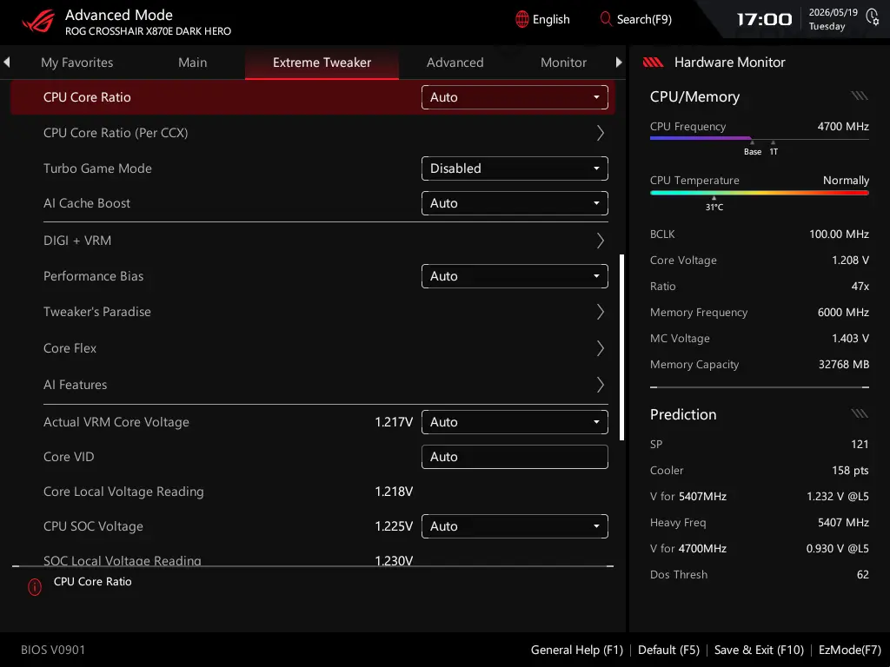Image resolution: width=890 pixels, height=667 pixels.
Task: Click the globe language icon
Action: [521, 19]
